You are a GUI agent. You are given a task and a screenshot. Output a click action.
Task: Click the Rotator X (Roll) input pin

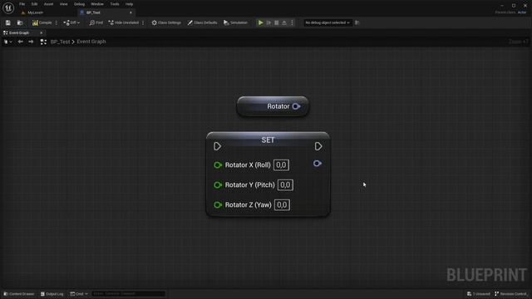click(218, 165)
